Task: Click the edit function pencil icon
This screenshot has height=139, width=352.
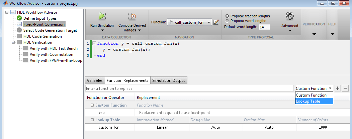Action: (216, 22)
